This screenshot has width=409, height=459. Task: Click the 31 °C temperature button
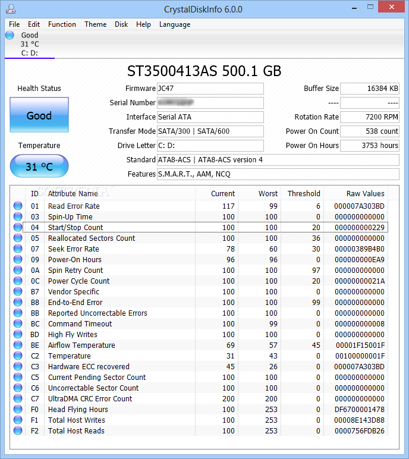pyautogui.click(x=39, y=166)
